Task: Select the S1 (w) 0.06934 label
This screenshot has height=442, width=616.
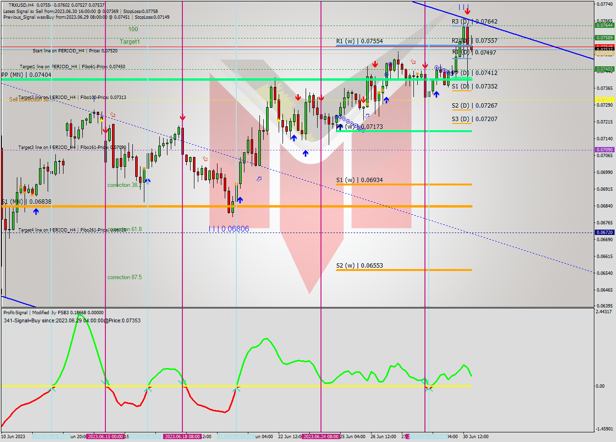Action: pos(359,180)
